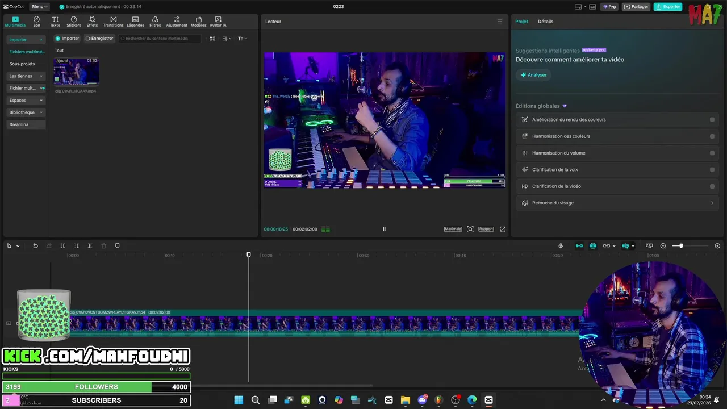The width and height of the screenshot is (727, 409).
Task: Pause playback in the player
Action: point(385,229)
